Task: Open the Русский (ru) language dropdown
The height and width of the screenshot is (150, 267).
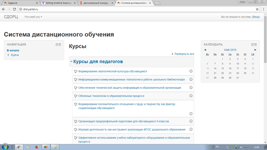Action: pos(33,17)
